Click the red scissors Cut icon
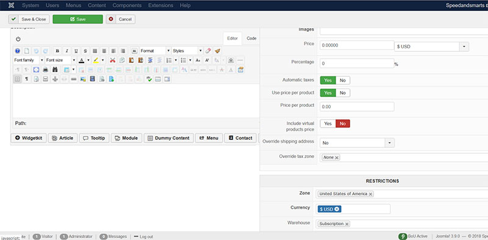488x240 pixels. tap(113, 60)
